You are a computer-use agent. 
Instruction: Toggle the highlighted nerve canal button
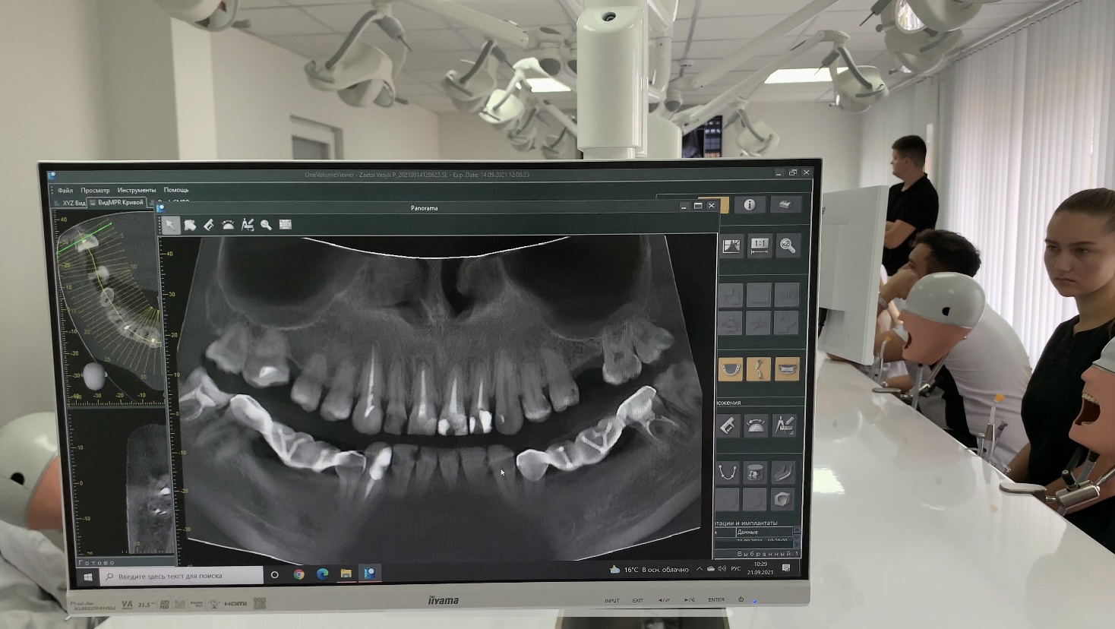[x=759, y=369]
